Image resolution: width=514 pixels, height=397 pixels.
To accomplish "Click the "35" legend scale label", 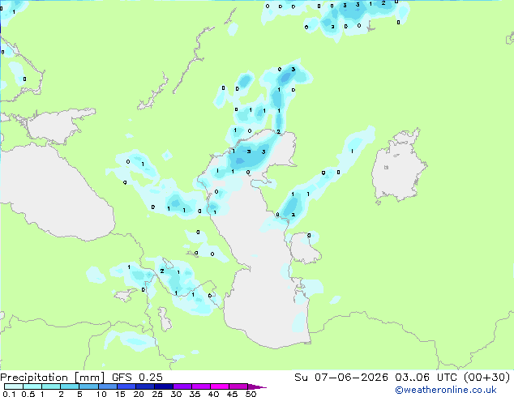I will (x=195, y=394).
